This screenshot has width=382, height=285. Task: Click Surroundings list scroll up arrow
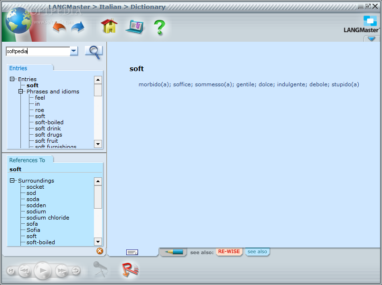point(98,181)
